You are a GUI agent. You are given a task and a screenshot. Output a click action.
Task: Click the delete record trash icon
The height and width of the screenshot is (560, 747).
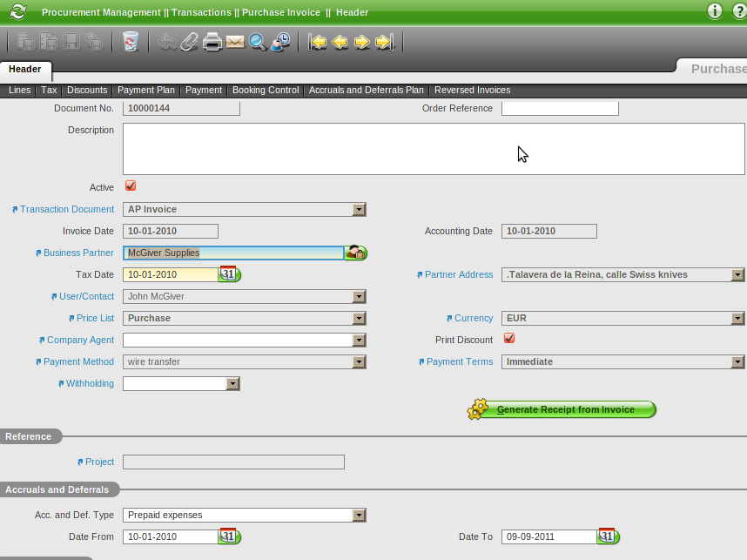(x=131, y=42)
